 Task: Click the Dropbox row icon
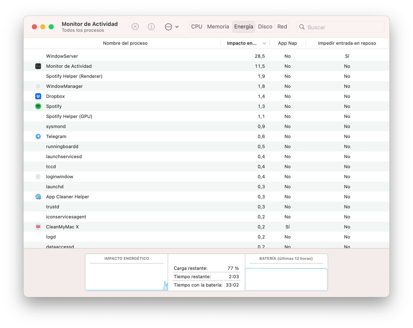[x=38, y=96]
